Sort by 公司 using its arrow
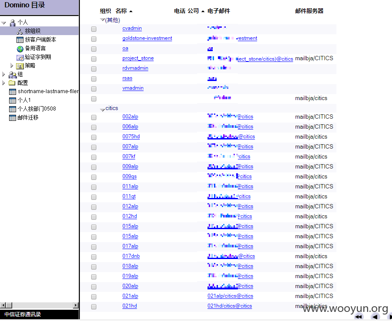 [x=203, y=11]
